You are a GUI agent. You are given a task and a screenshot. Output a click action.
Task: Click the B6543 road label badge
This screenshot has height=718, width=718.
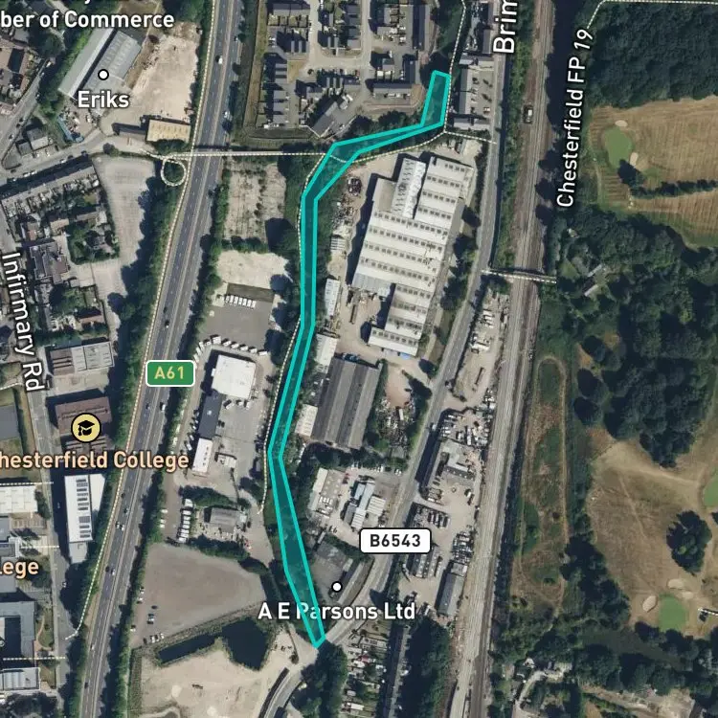(395, 541)
